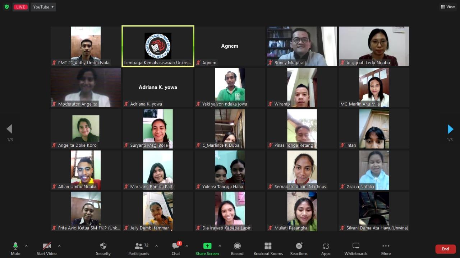Open the Chat panel
This screenshot has height=258, width=460.
click(176, 249)
